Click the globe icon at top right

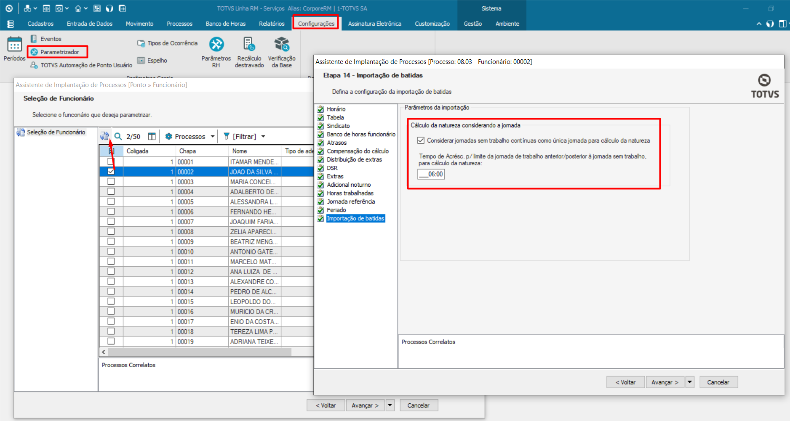click(x=770, y=24)
